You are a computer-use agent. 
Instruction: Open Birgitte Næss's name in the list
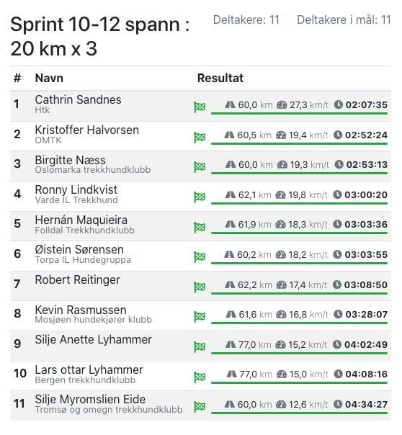[70, 160]
